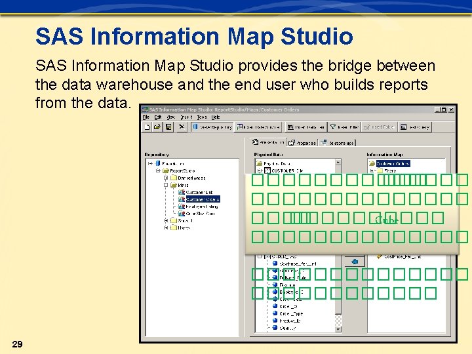Select the Foundation repository icon
This screenshot has height=354, width=472.
tap(158, 163)
